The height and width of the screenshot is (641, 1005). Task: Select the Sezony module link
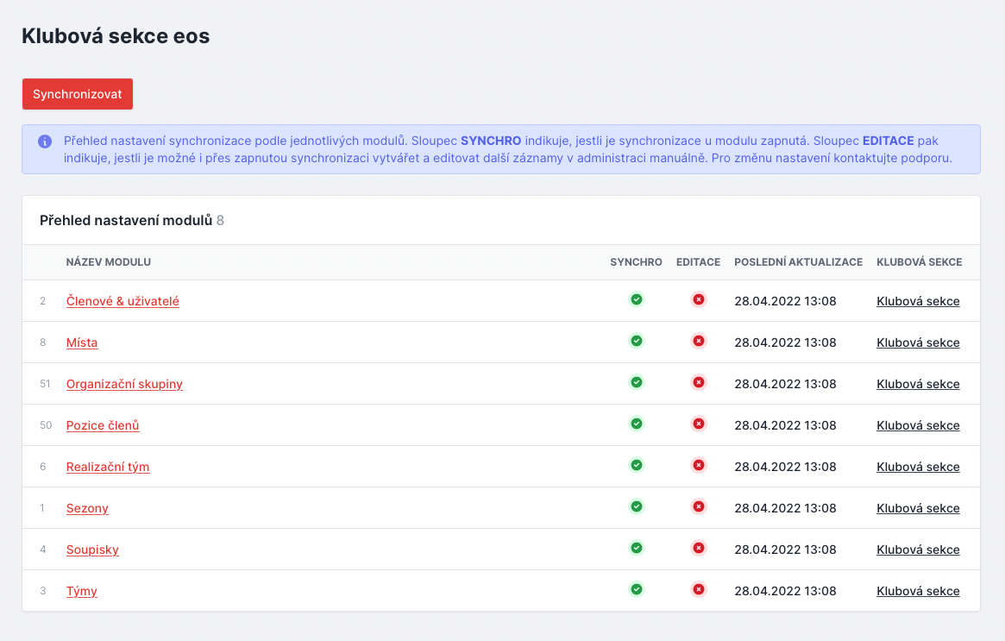coord(87,508)
